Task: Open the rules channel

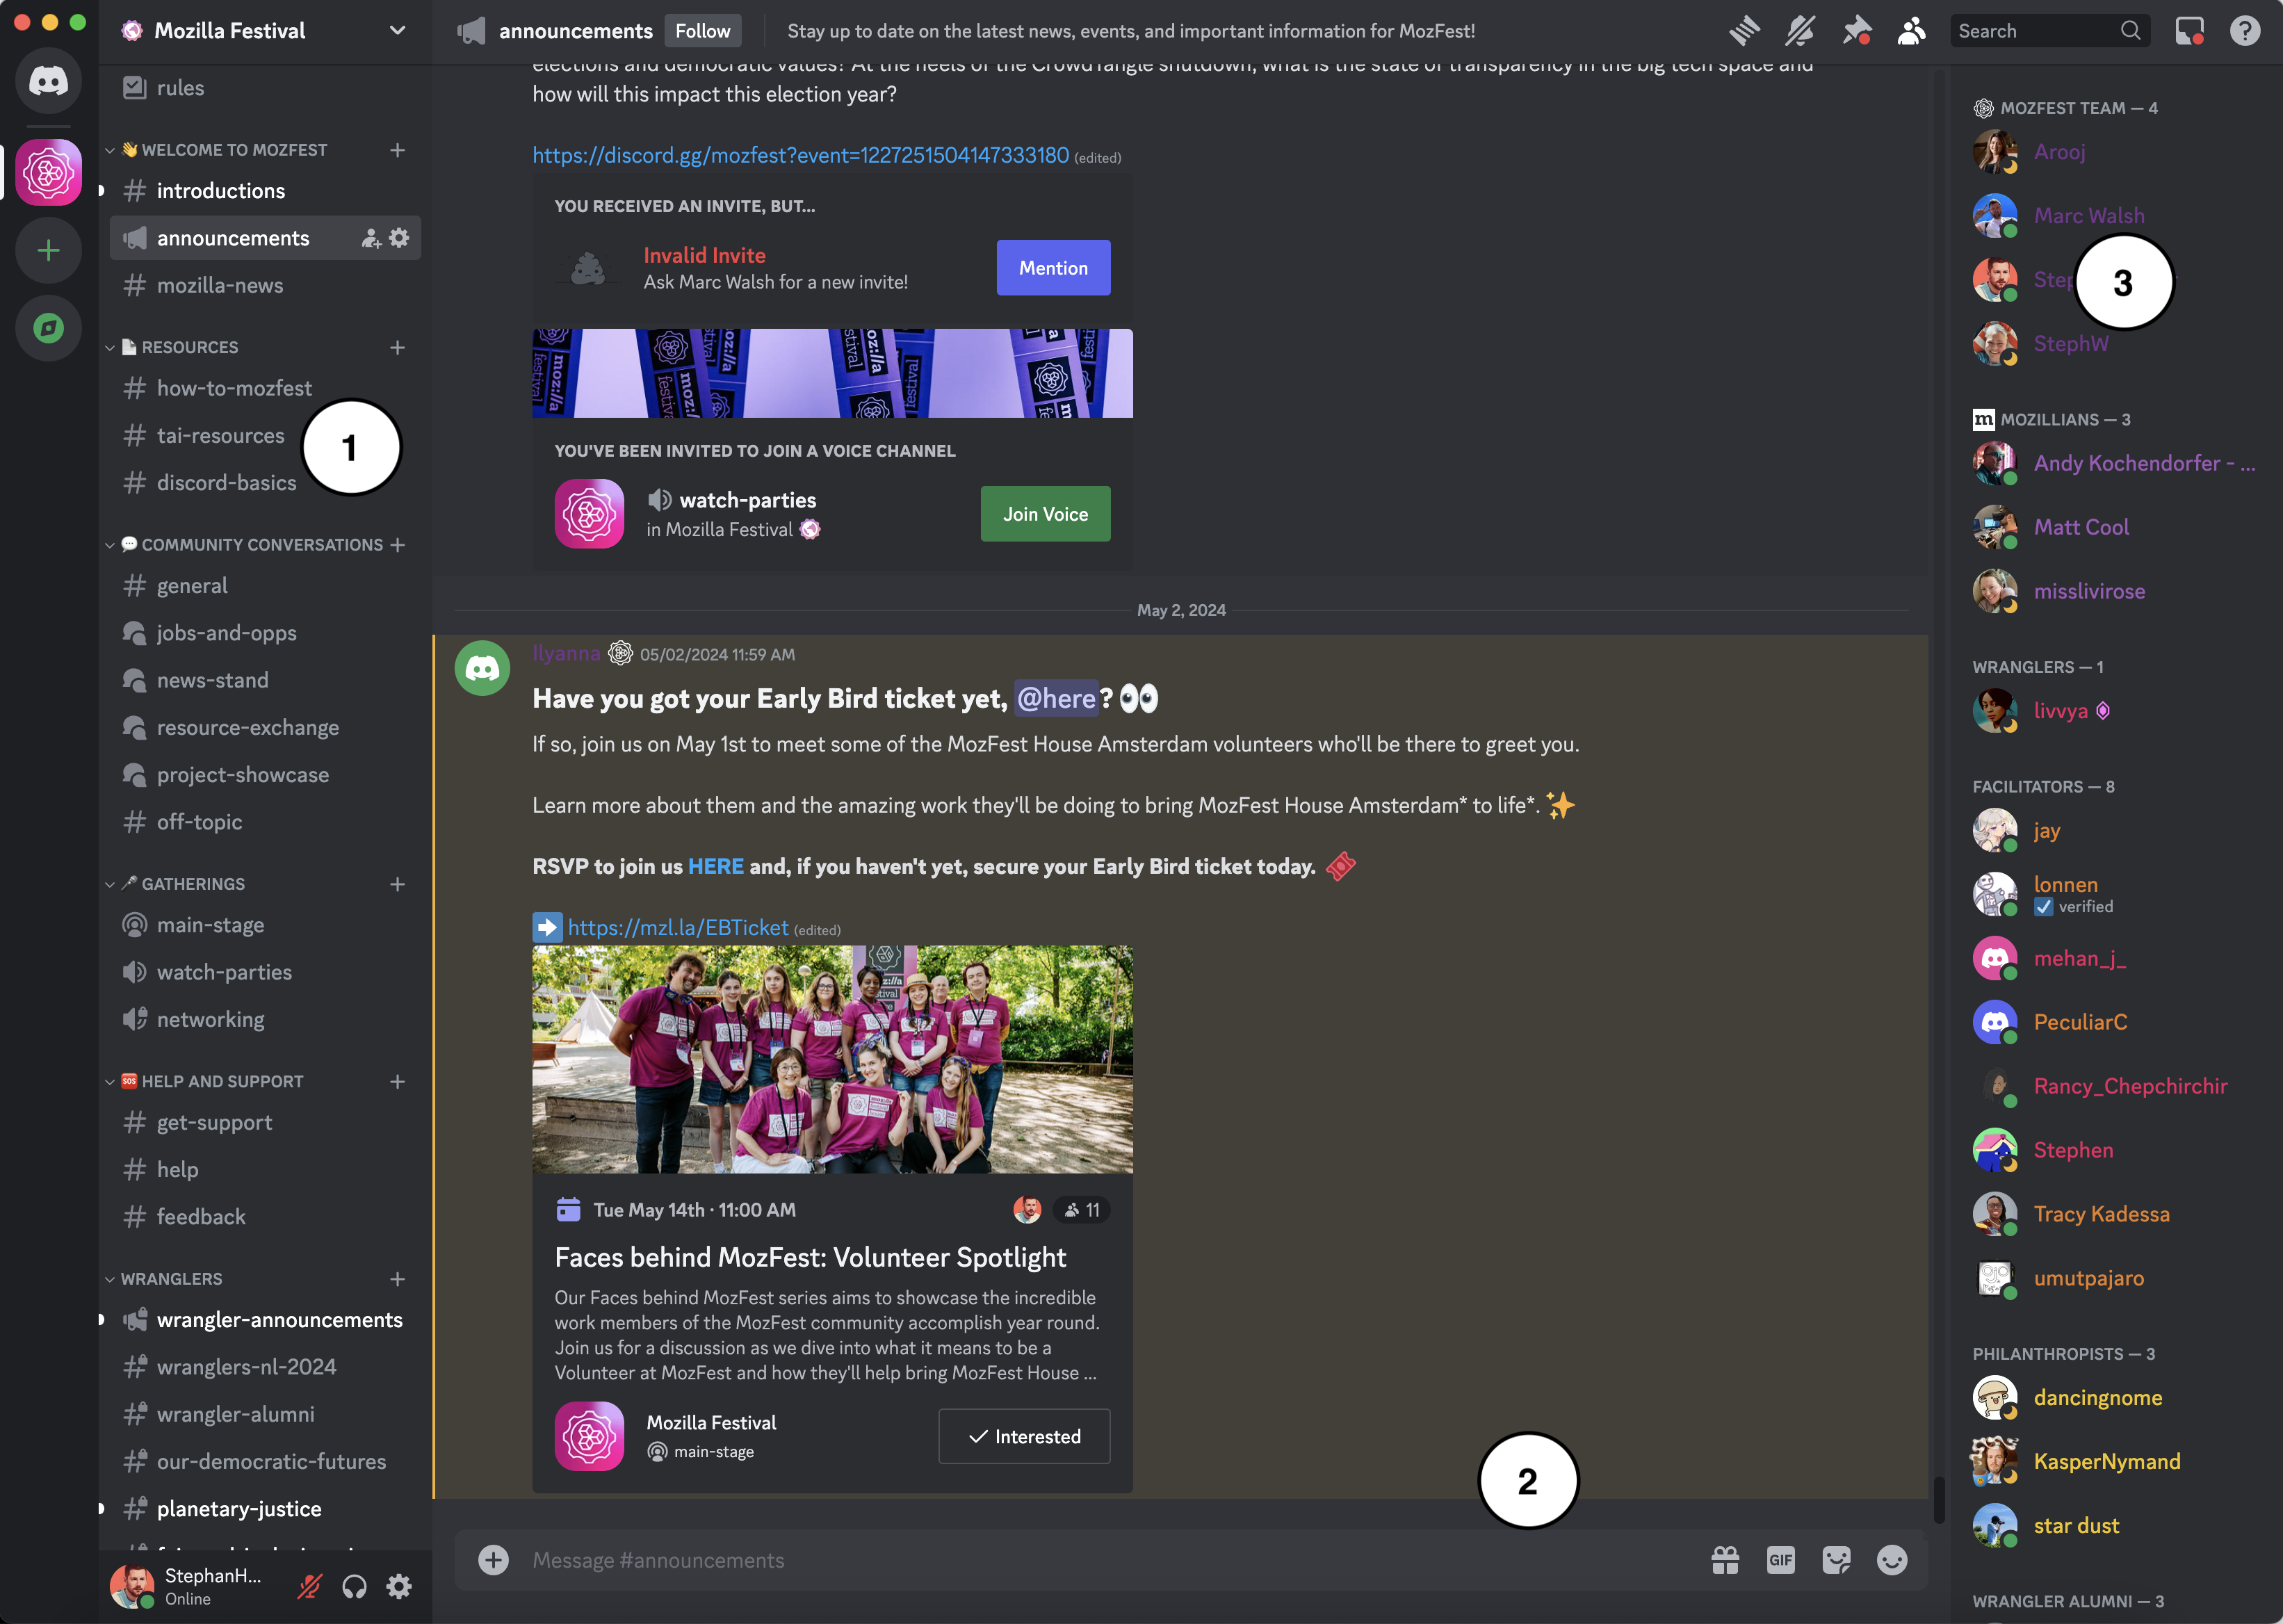Action: point(265,88)
